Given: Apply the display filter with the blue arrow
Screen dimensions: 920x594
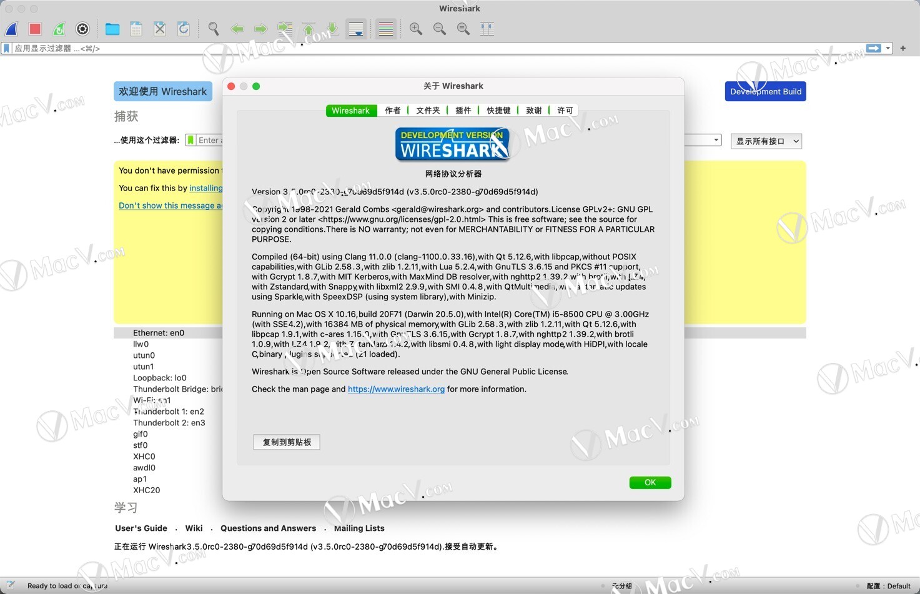Looking at the screenshot, I should (x=874, y=48).
